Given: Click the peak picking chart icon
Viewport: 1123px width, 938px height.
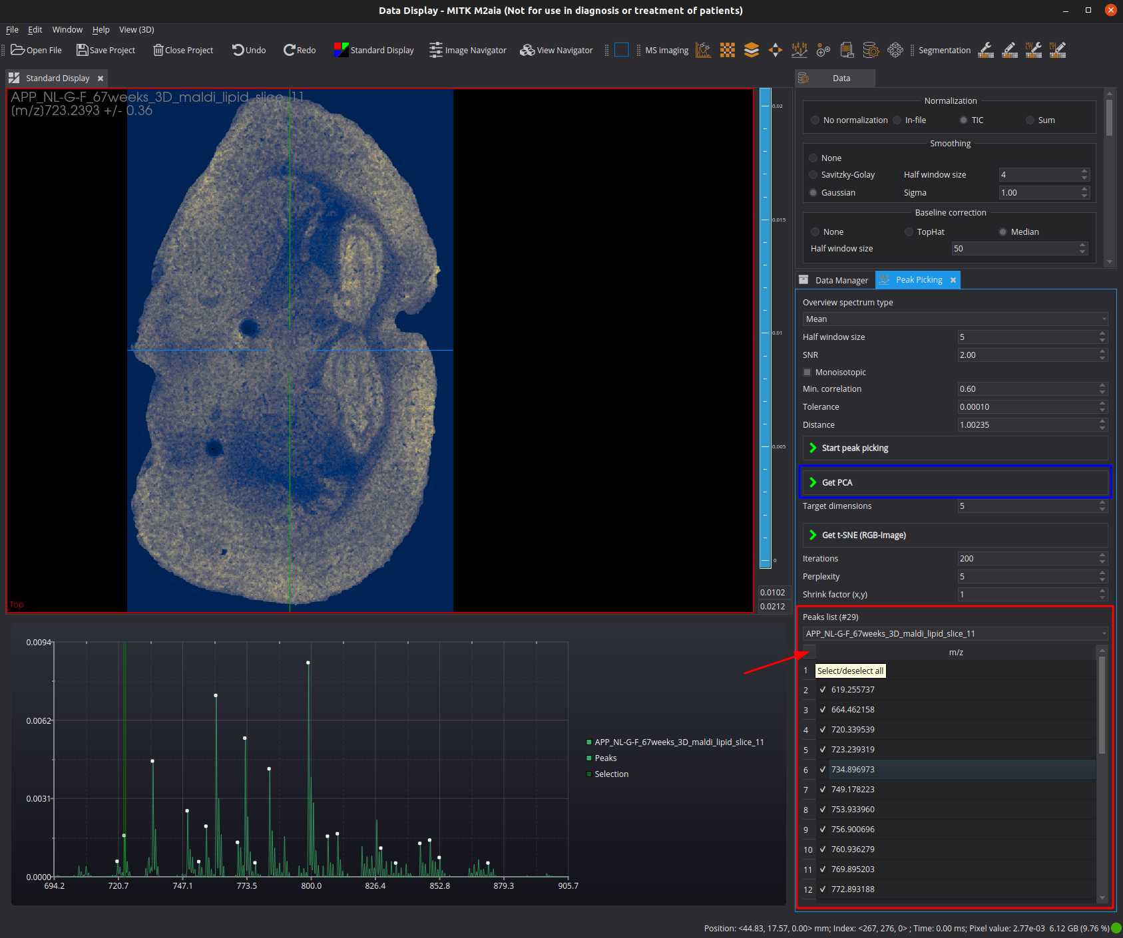Looking at the screenshot, I should pyautogui.click(x=799, y=50).
